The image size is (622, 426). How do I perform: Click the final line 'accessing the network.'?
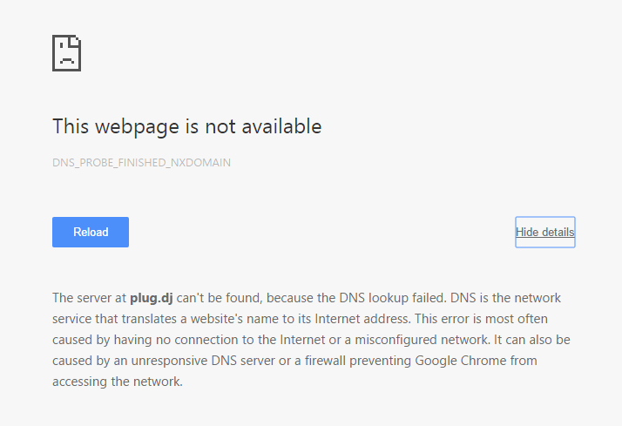click(x=118, y=382)
